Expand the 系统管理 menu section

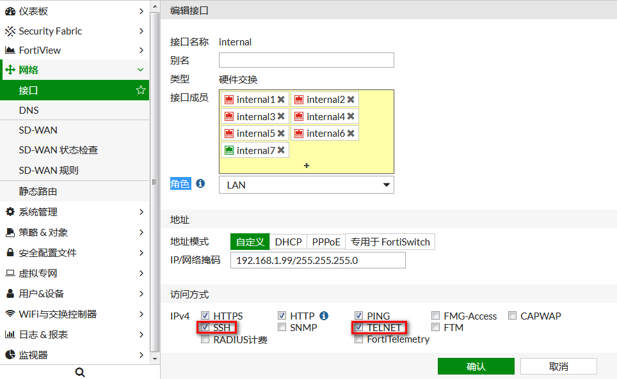click(74, 212)
